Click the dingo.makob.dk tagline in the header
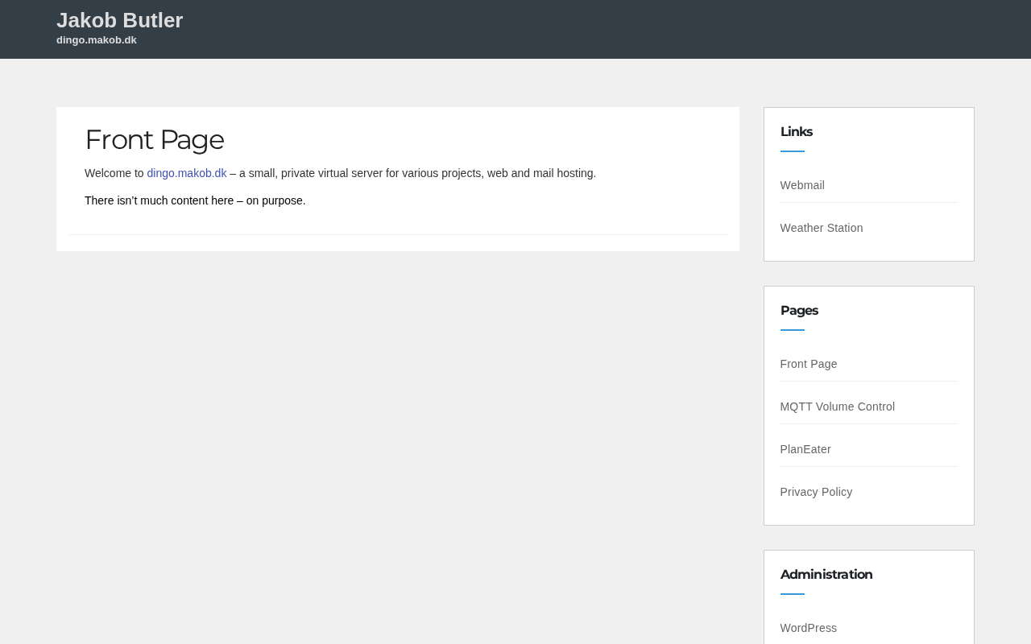Image resolution: width=1031 pixels, height=644 pixels. point(97,40)
